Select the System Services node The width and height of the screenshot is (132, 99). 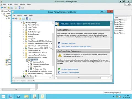[x=33, y=34]
